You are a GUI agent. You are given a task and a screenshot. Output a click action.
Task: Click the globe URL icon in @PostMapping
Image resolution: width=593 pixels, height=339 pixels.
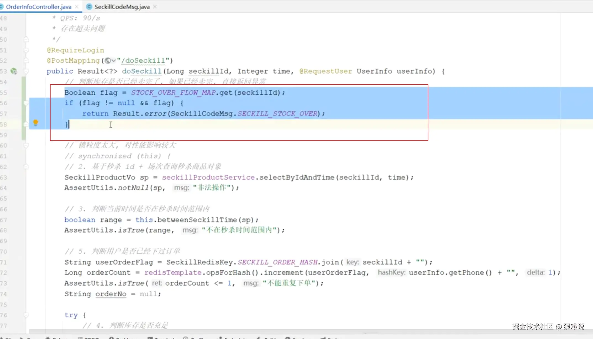pos(108,60)
